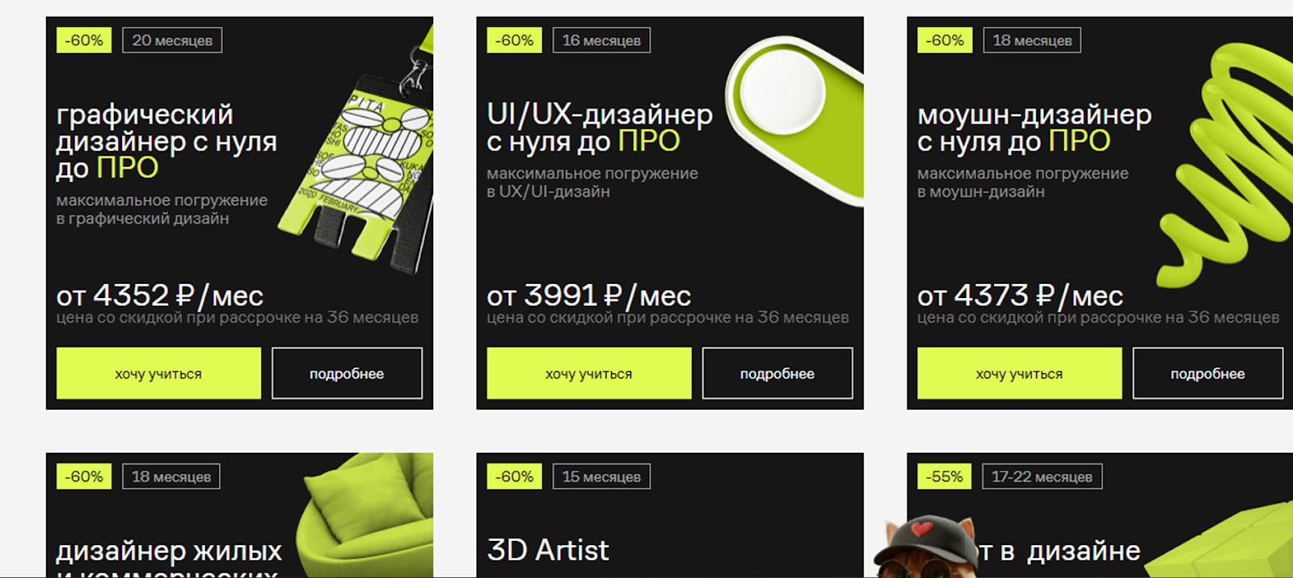
Task: Open the 'UI/UX-дизайнер с нуля до ПРО' title
Action: tap(600, 128)
